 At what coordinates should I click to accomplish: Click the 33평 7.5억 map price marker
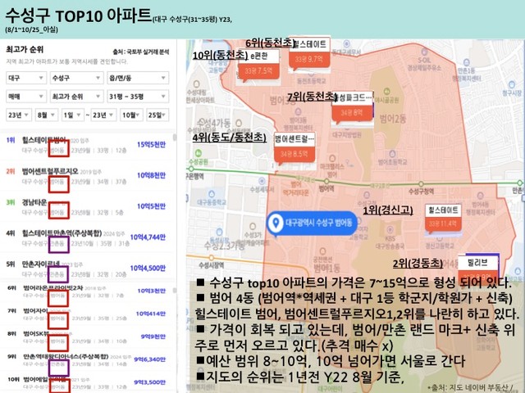258,71
